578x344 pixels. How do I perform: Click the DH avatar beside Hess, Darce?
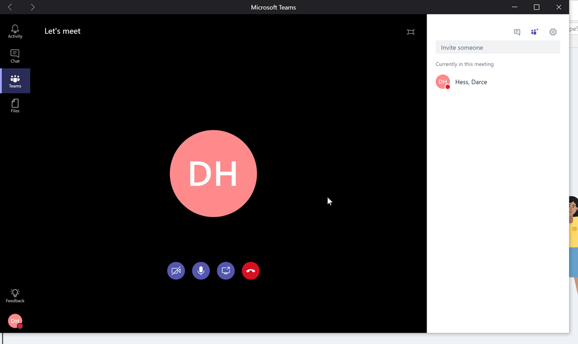point(443,82)
